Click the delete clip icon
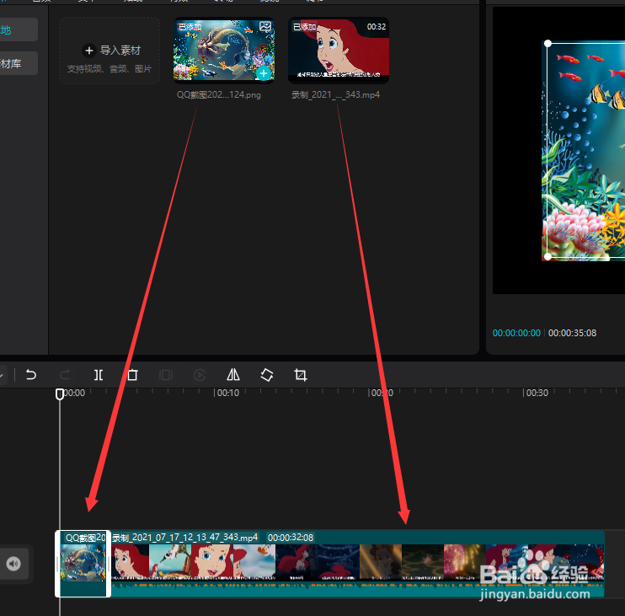The height and width of the screenshot is (616, 625). pos(132,375)
